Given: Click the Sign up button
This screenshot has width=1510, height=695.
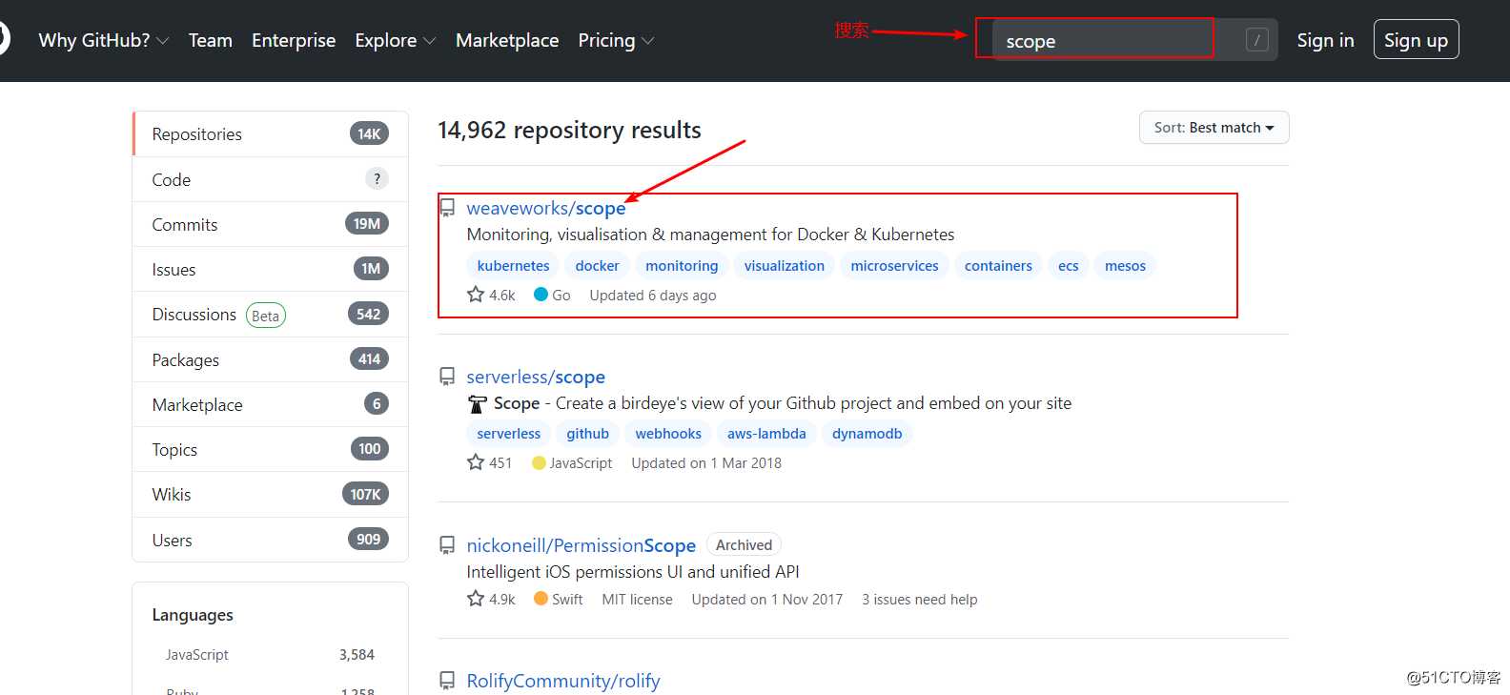Looking at the screenshot, I should [1416, 40].
